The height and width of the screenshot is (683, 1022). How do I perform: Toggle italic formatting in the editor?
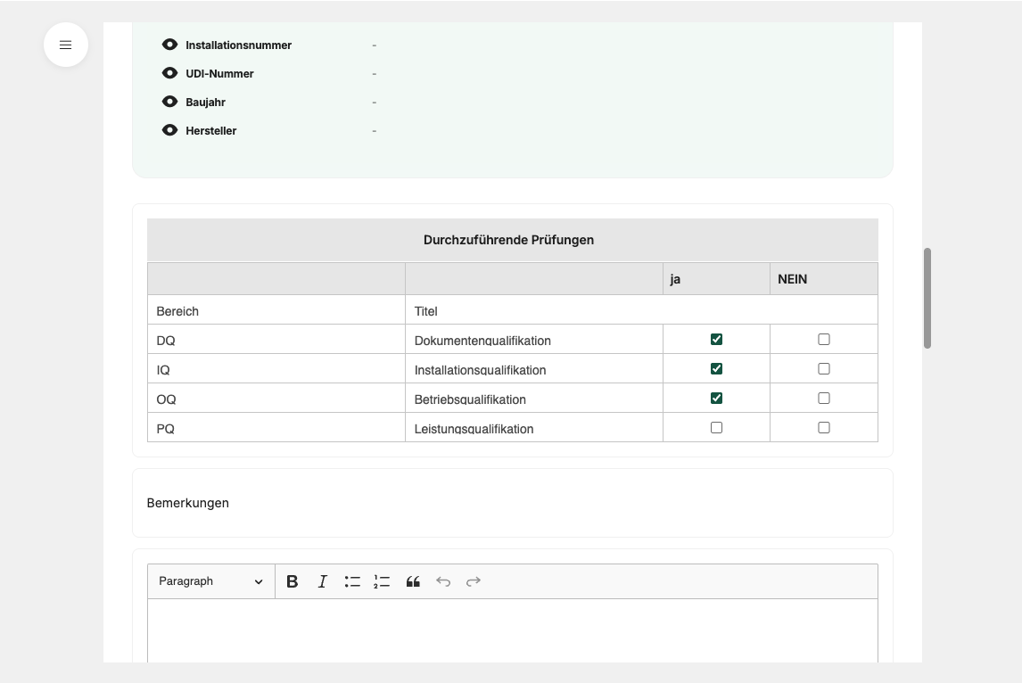pyautogui.click(x=322, y=581)
